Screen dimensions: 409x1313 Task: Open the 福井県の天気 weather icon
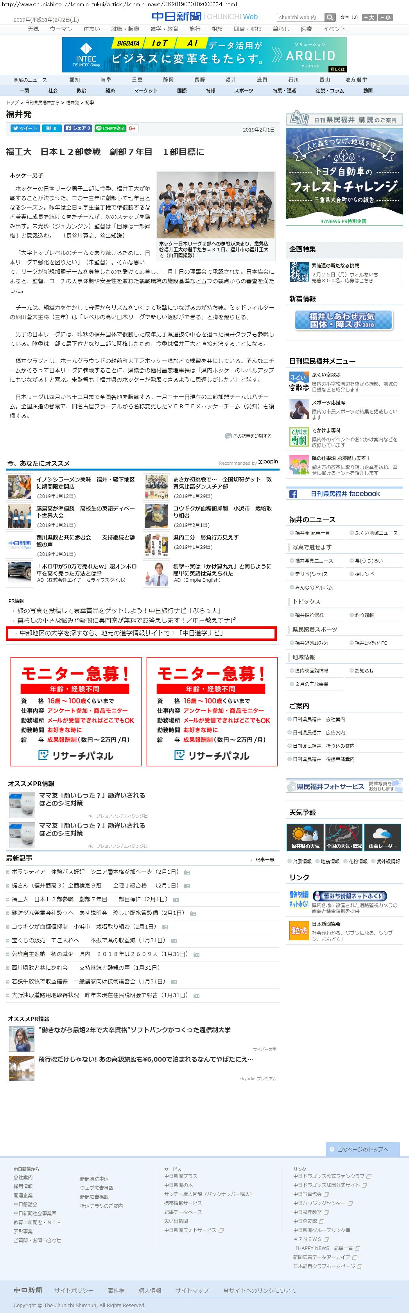point(305,837)
